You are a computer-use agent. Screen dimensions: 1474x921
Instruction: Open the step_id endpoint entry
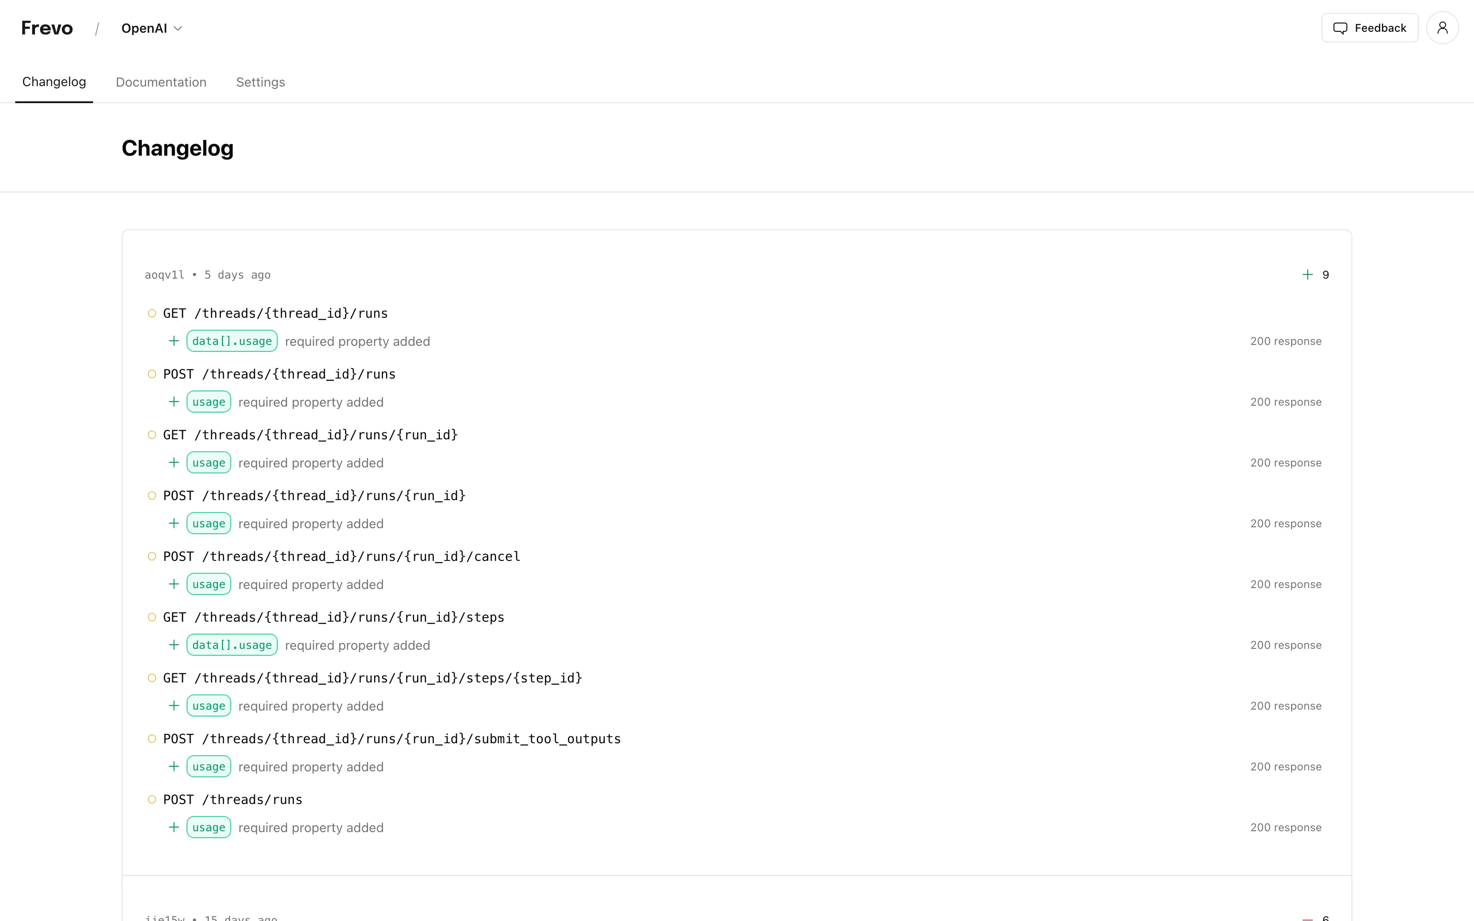[x=372, y=678]
